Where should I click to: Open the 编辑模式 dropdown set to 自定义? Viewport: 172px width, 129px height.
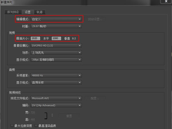click(x=56, y=19)
